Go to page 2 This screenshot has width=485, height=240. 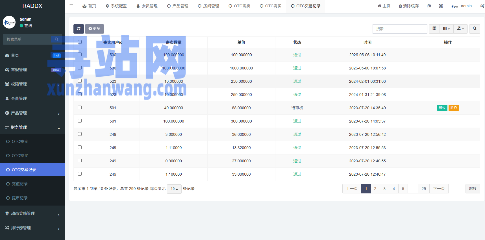pos(375,189)
